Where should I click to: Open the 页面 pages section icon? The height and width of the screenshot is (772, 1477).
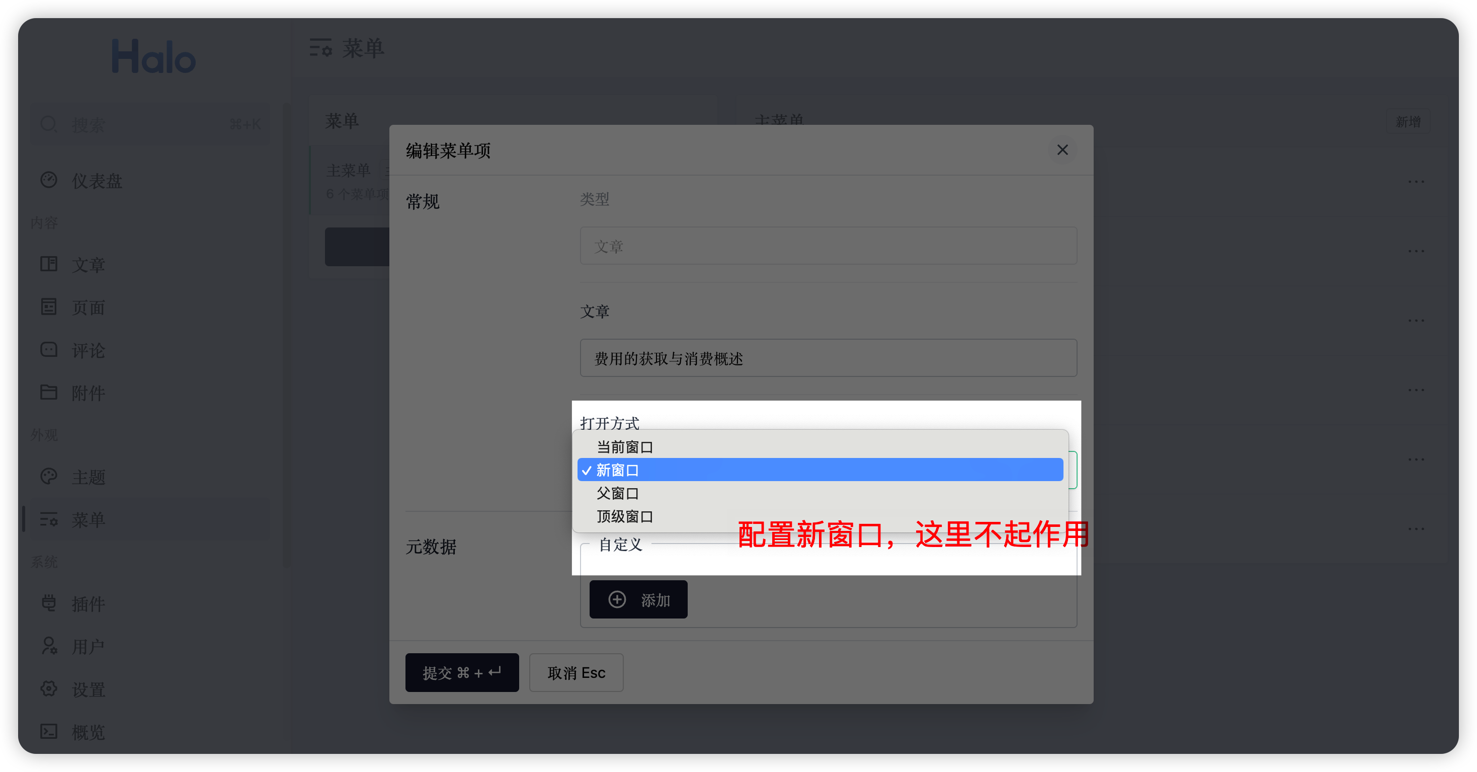(x=49, y=307)
